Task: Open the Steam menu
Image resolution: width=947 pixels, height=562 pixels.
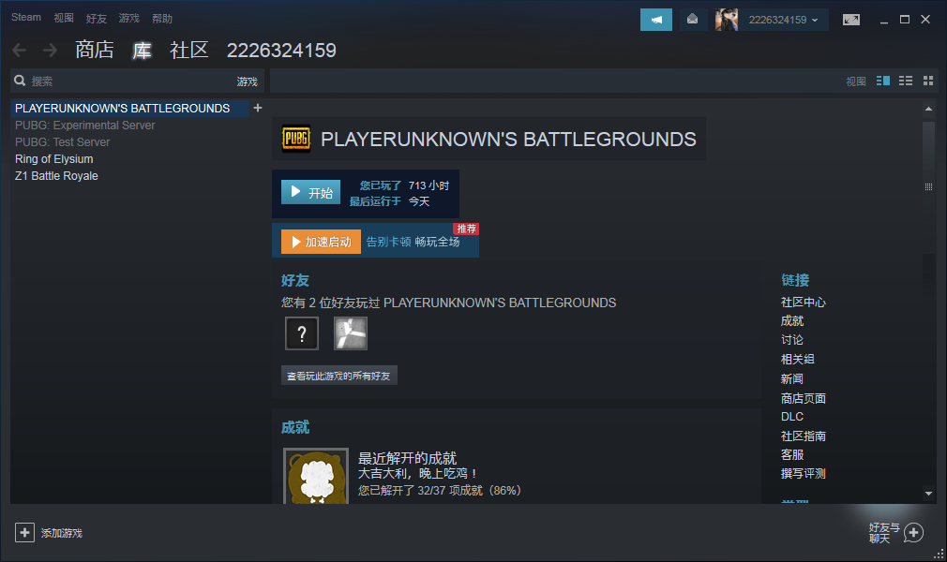Action: point(26,18)
